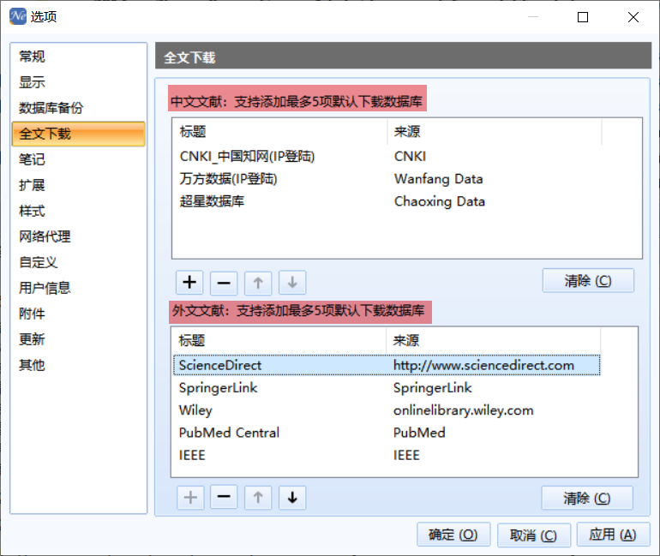
Task: Sort Chinese list by 标题 column header
Action: coord(280,132)
